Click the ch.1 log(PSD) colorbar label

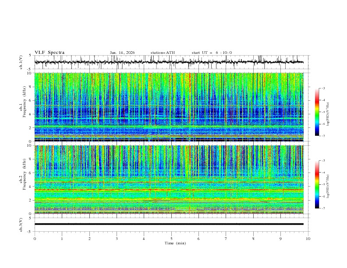[x=328, y=114]
